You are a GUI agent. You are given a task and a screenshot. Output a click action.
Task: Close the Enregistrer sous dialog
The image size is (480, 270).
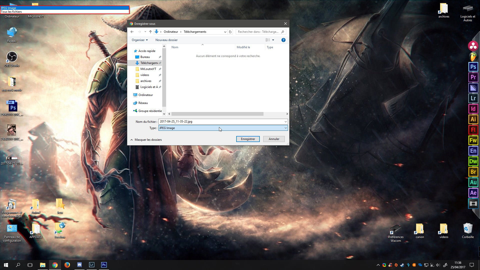click(285, 23)
